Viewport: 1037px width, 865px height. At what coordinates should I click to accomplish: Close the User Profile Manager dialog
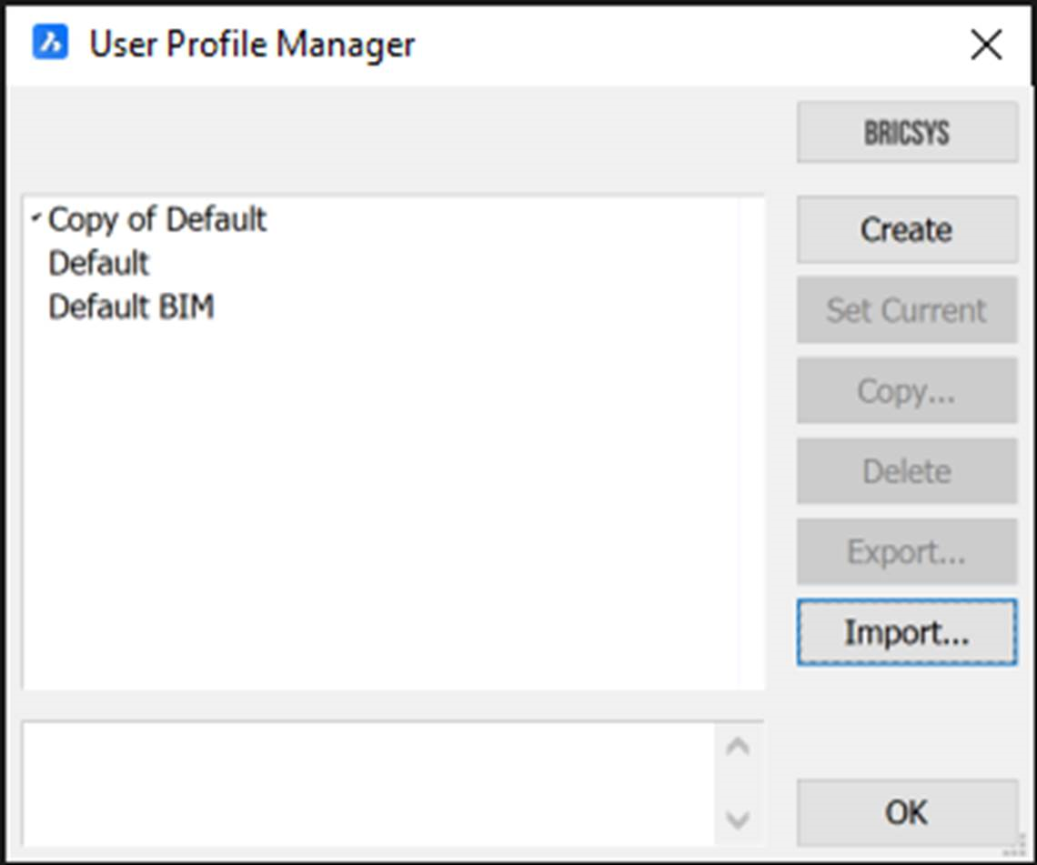tap(986, 44)
